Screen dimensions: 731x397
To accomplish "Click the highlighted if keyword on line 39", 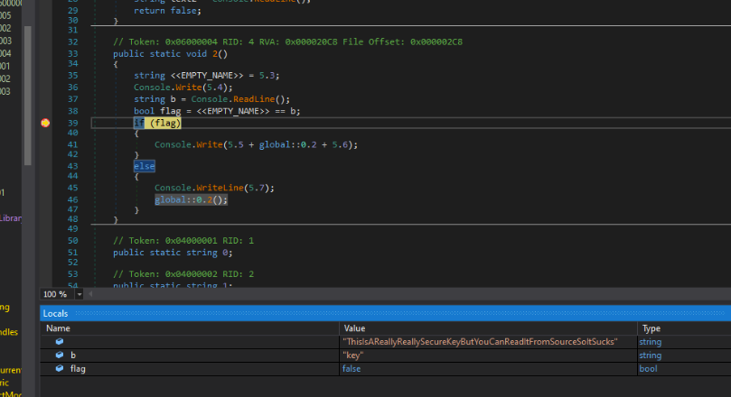I will [139, 123].
